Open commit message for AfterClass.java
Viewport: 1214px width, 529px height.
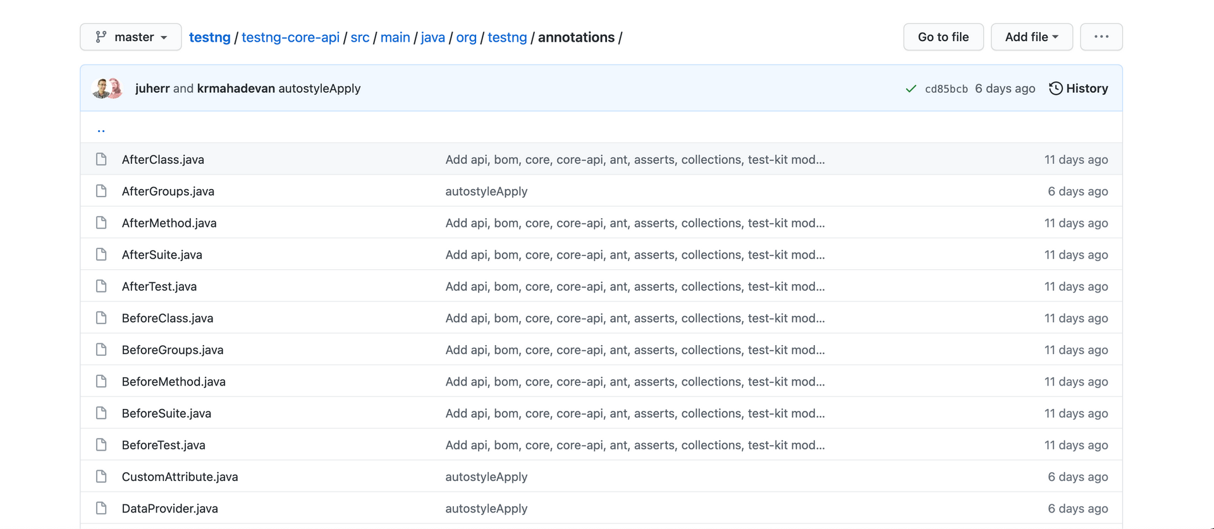(x=635, y=159)
